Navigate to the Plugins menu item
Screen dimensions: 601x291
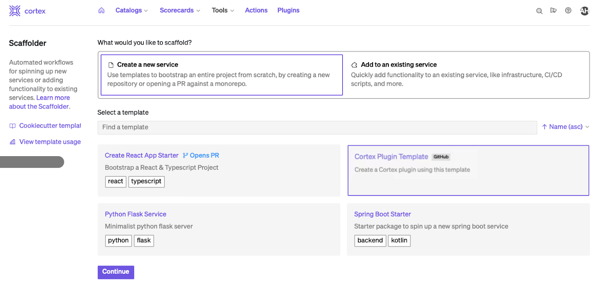(x=288, y=10)
